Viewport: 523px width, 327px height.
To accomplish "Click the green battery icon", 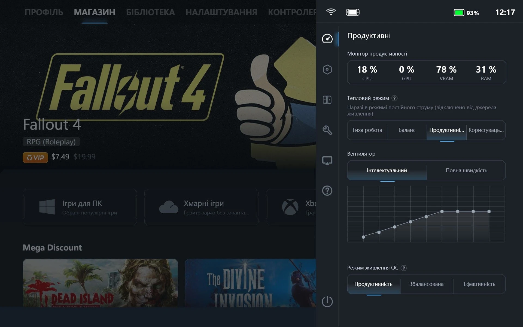I will click(459, 13).
